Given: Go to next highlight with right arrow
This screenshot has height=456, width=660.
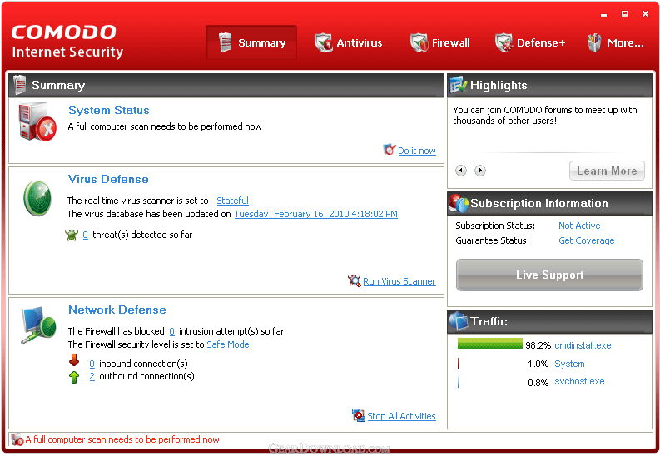Looking at the screenshot, I should 480,171.
